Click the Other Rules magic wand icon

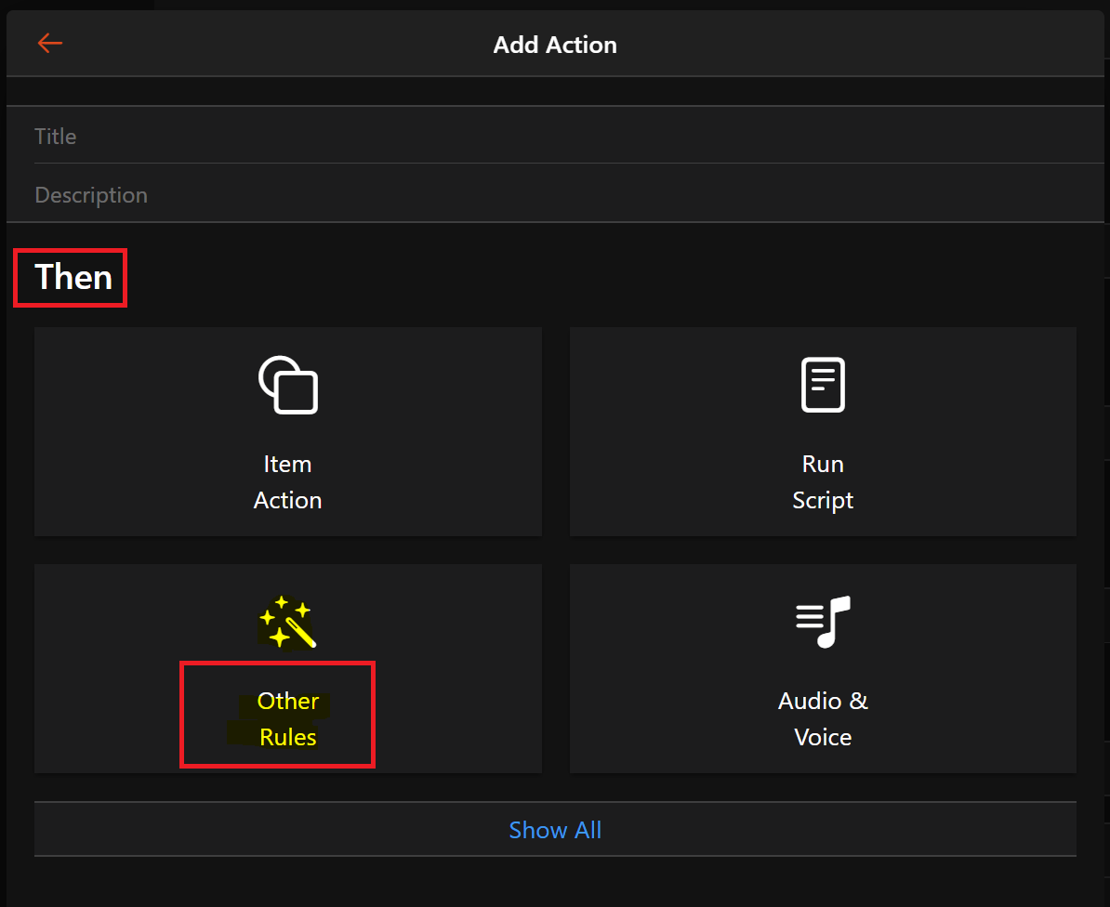[288, 622]
